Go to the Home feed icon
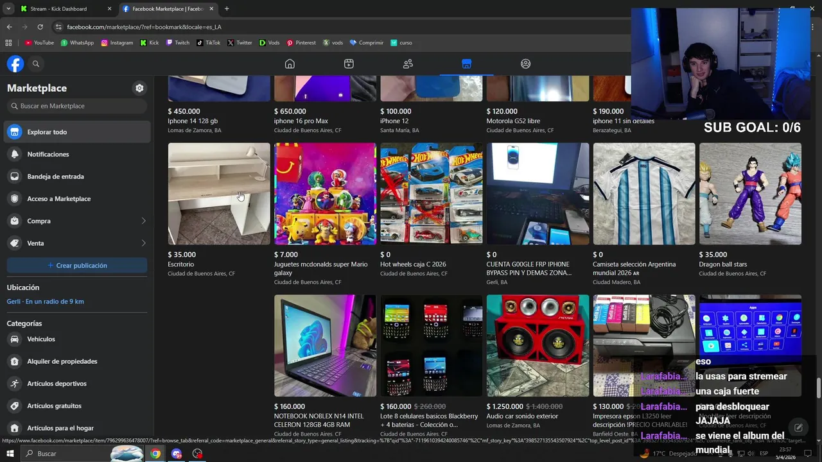The height and width of the screenshot is (462, 822). tap(290, 64)
